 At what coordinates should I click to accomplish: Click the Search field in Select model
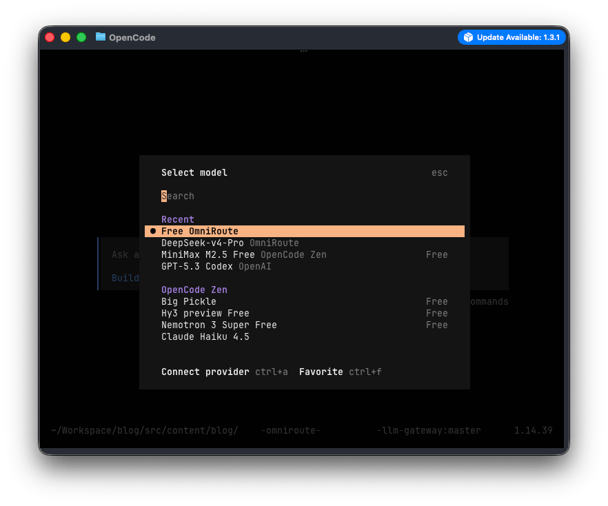coord(305,196)
